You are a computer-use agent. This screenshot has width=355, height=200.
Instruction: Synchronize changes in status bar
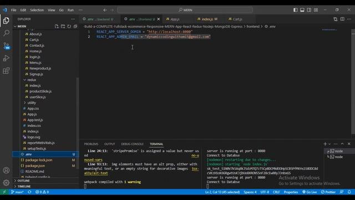point(29,192)
